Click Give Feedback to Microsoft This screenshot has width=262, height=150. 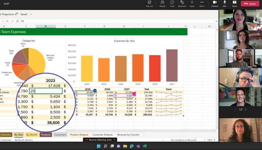(x=184, y=140)
